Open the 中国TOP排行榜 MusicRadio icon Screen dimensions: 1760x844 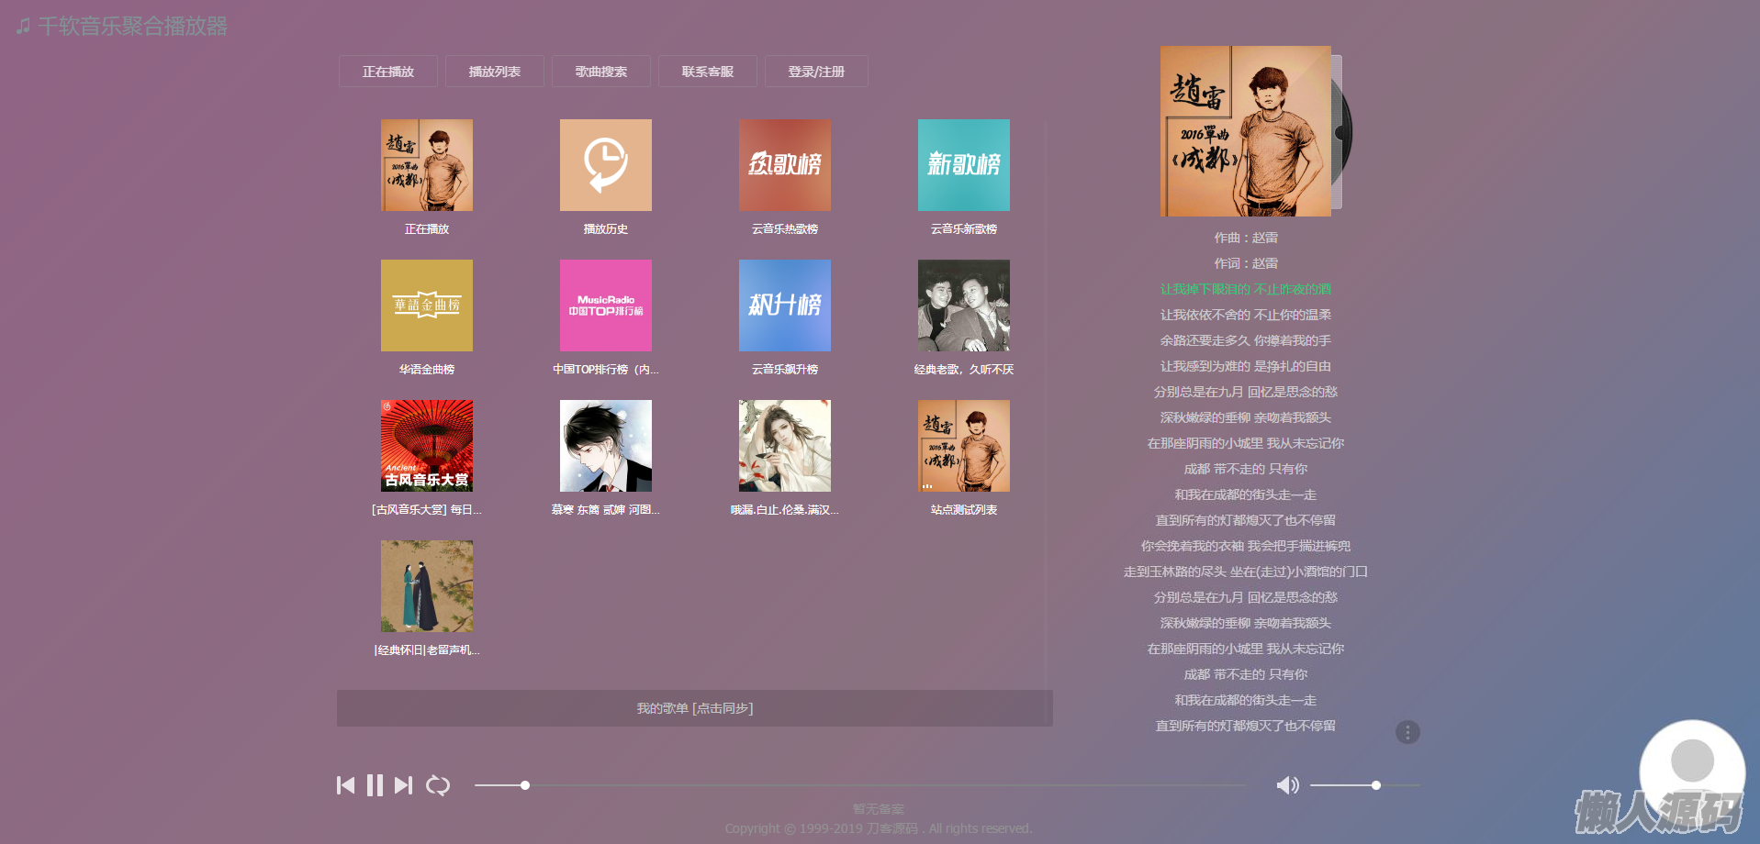pos(606,305)
